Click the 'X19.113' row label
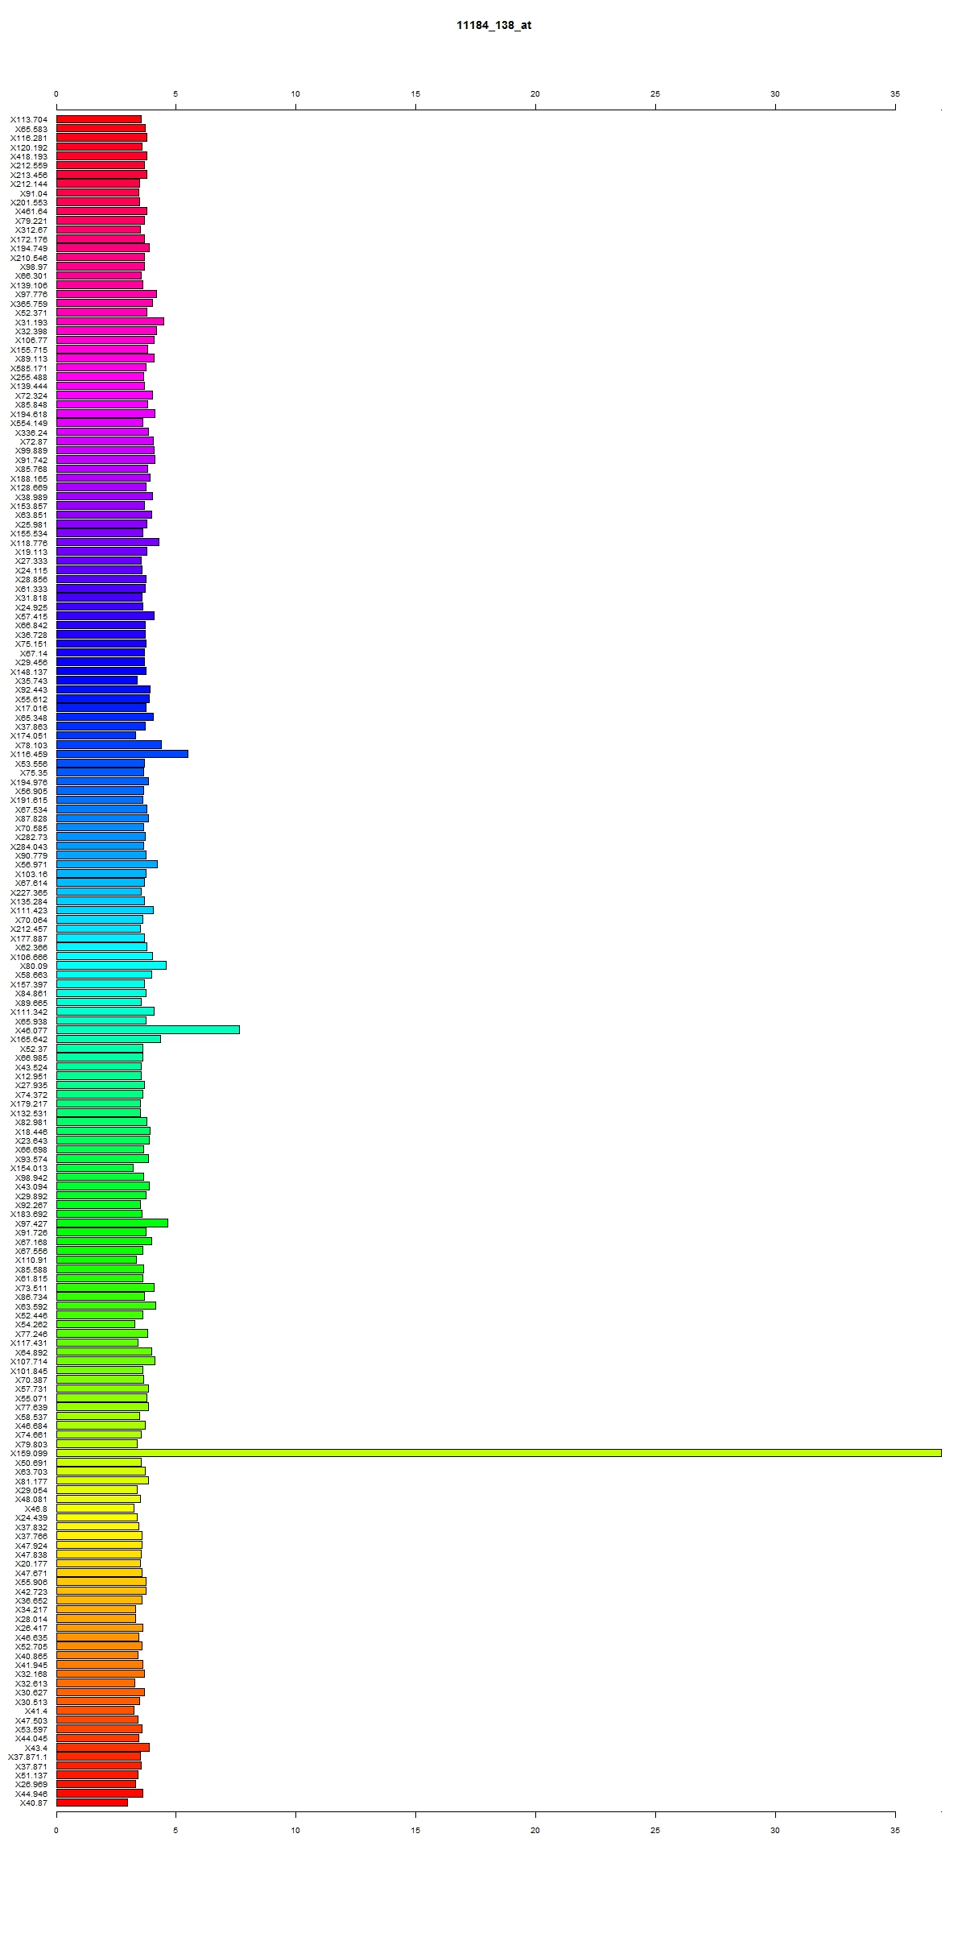Viewport: 966px width, 1933px height. [x=31, y=552]
